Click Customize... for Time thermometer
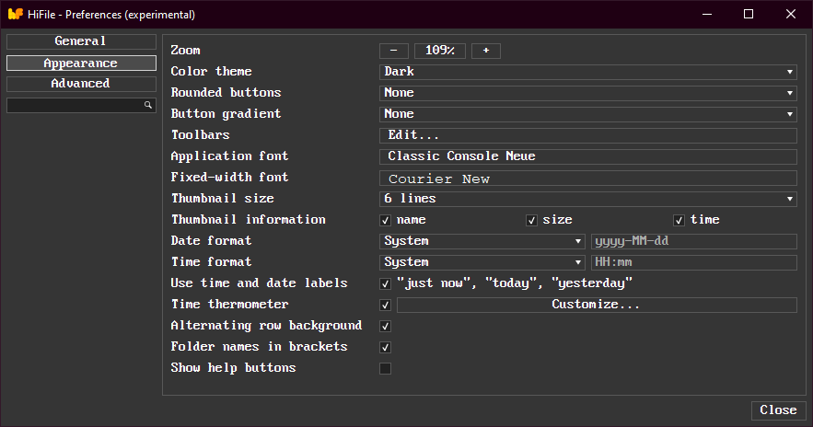This screenshot has height=427, width=813. 596,305
